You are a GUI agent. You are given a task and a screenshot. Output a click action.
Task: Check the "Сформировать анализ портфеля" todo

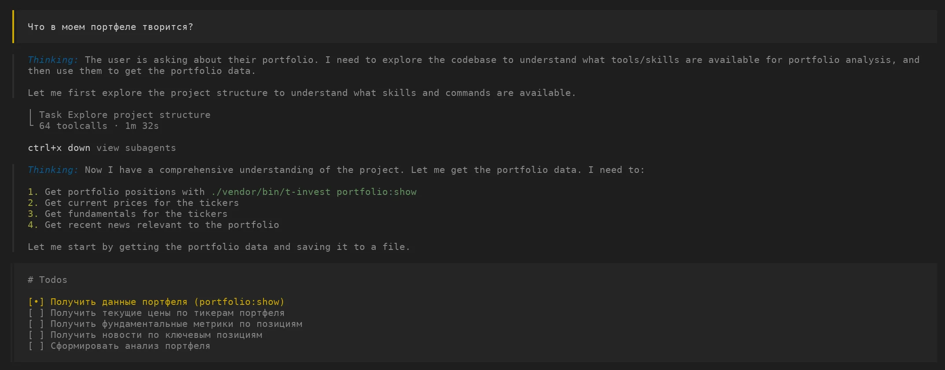(36, 346)
